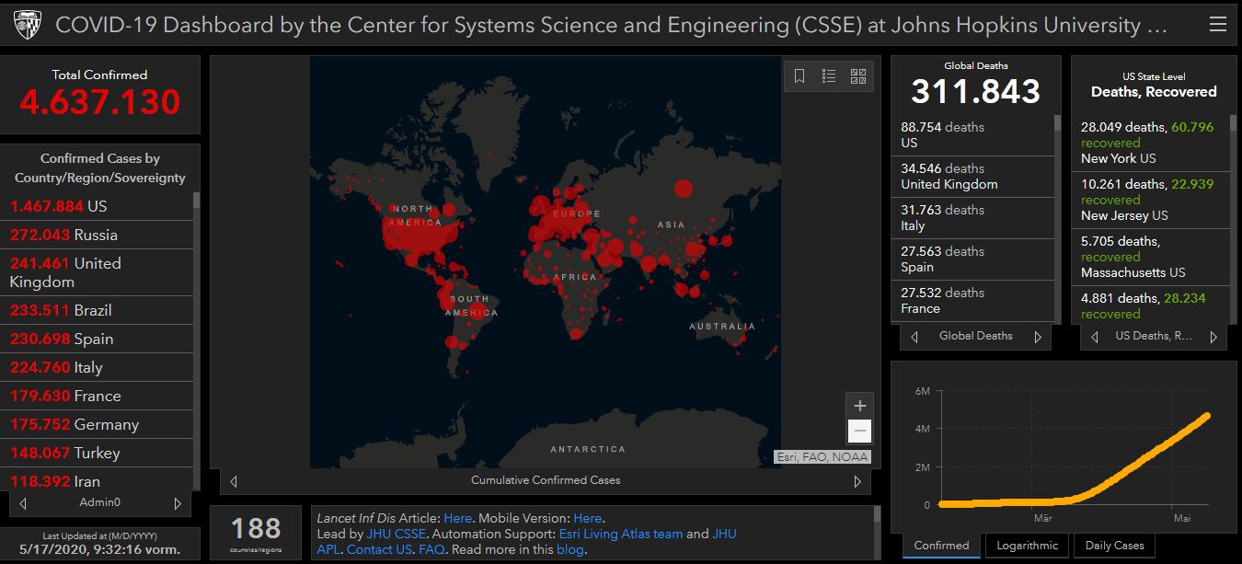The height and width of the screenshot is (564, 1242).
Task: Select the Confirmed chart tab
Action: (941, 546)
